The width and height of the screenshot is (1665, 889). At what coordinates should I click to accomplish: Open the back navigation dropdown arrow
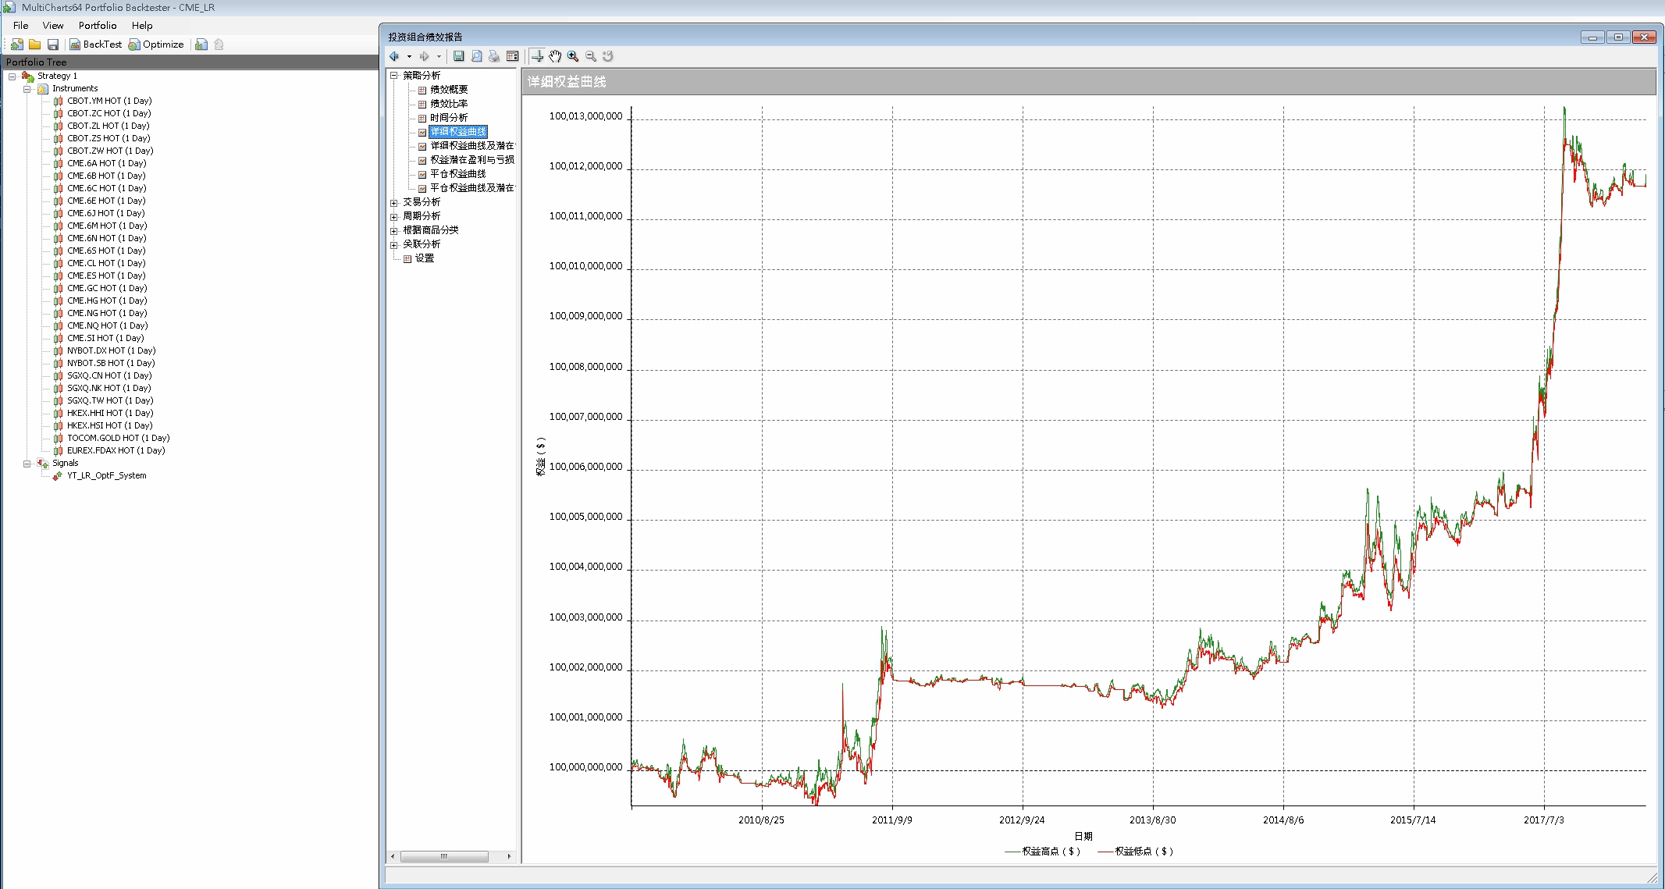(409, 56)
